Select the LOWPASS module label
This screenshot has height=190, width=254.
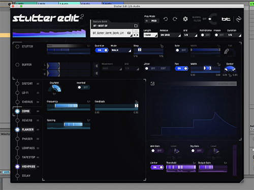coord(28,148)
